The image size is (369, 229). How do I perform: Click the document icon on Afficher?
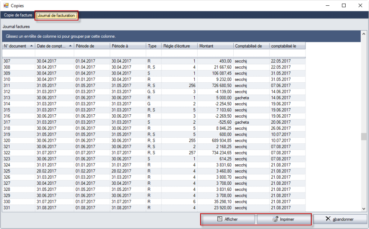click(220, 219)
